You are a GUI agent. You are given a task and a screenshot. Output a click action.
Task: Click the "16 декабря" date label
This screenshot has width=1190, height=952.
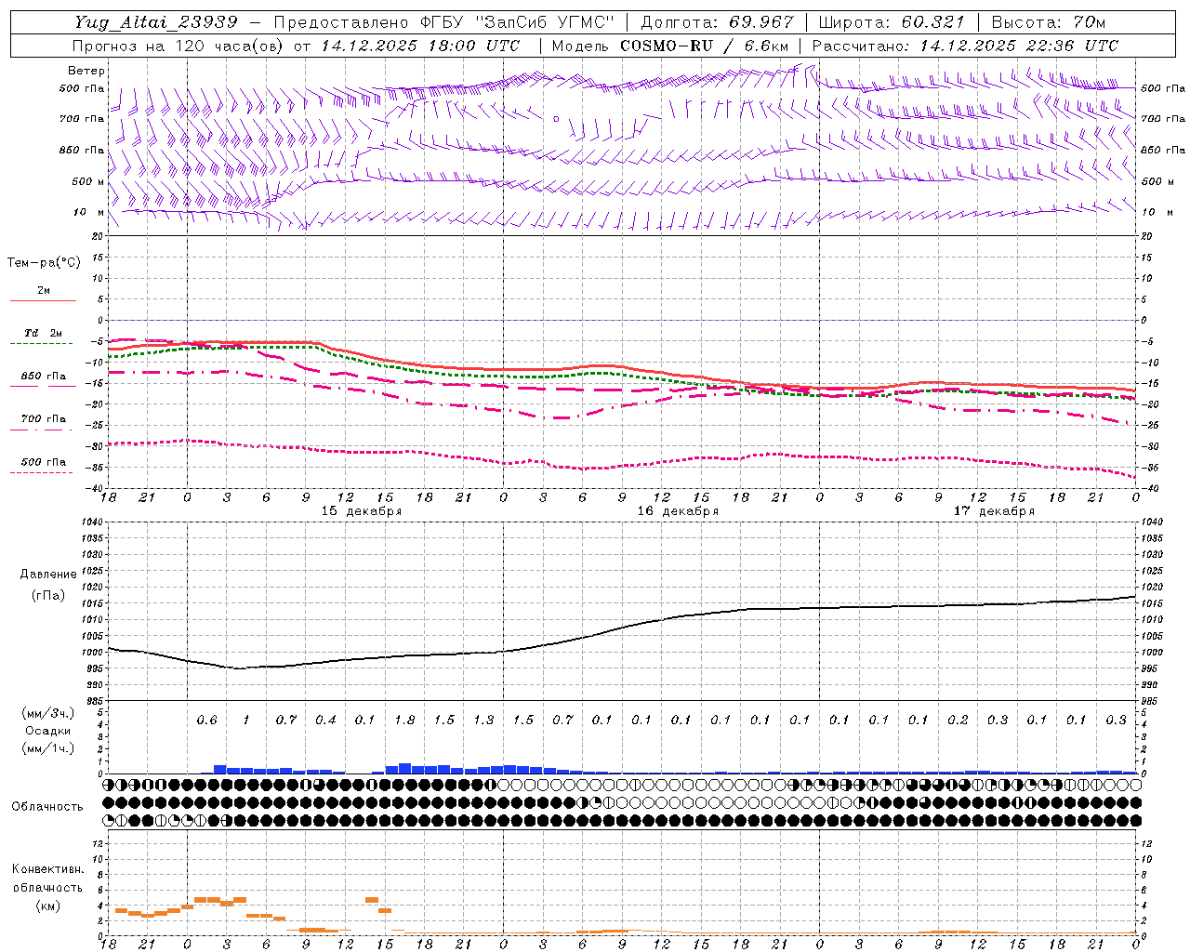pos(678,511)
